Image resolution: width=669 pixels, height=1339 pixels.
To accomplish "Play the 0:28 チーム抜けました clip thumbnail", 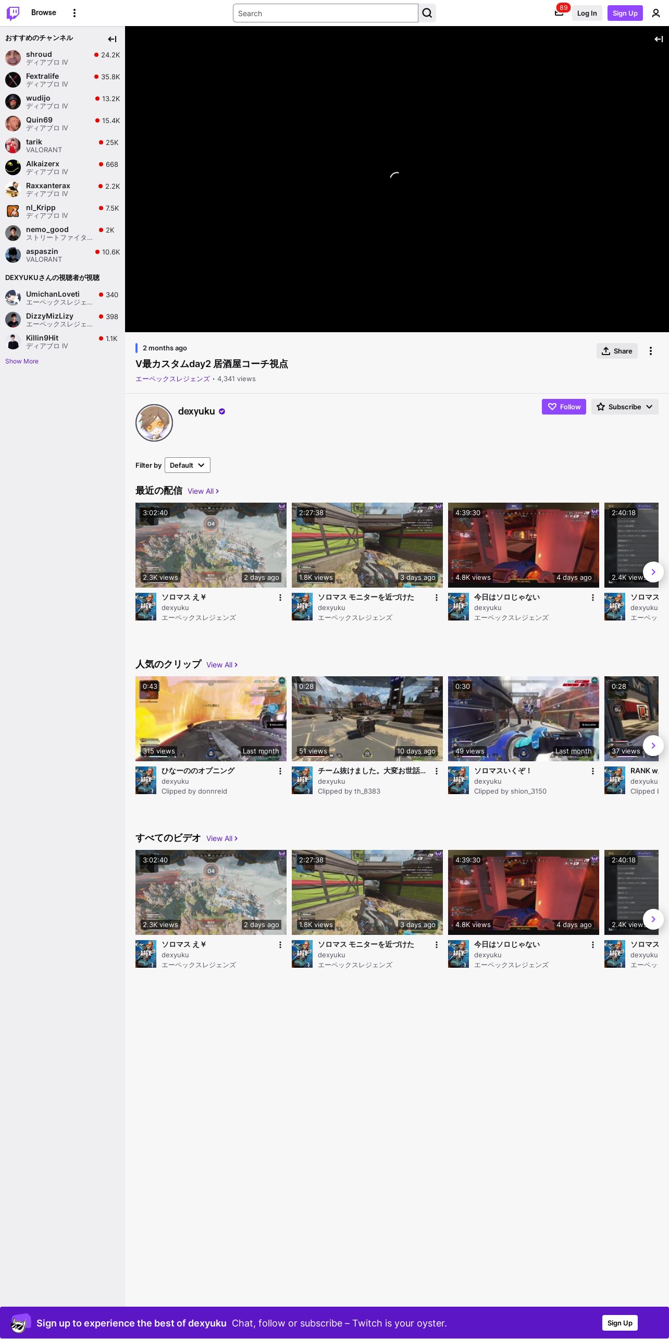I will point(367,719).
